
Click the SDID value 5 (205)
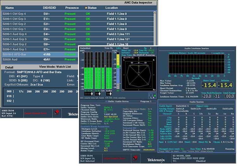pyautogui.click(x=22, y=80)
